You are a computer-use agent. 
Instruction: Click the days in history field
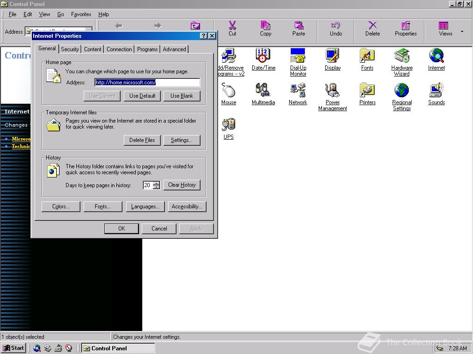147,185
